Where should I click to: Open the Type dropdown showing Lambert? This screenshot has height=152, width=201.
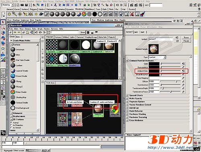pos(157,57)
